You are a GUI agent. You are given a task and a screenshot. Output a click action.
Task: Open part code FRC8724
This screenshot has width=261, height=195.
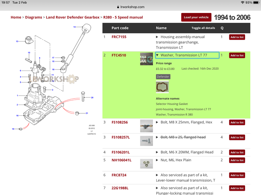point(119,175)
